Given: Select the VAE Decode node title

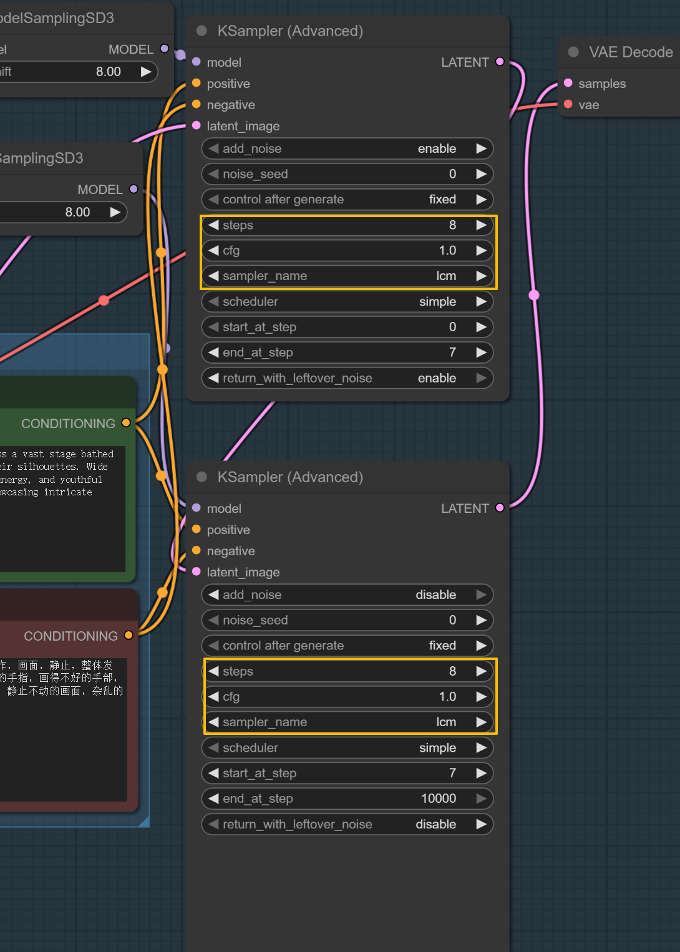Looking at the screenshot, I should tap(631, 52).
